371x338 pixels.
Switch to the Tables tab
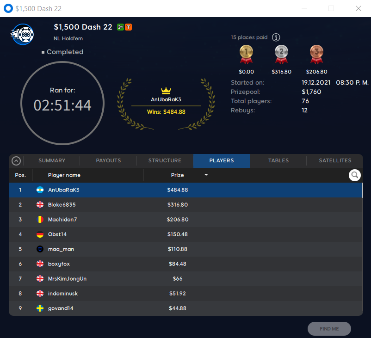278,160
